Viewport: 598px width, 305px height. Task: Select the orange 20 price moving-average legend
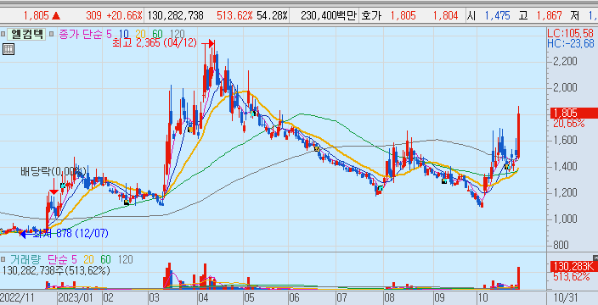140,35
